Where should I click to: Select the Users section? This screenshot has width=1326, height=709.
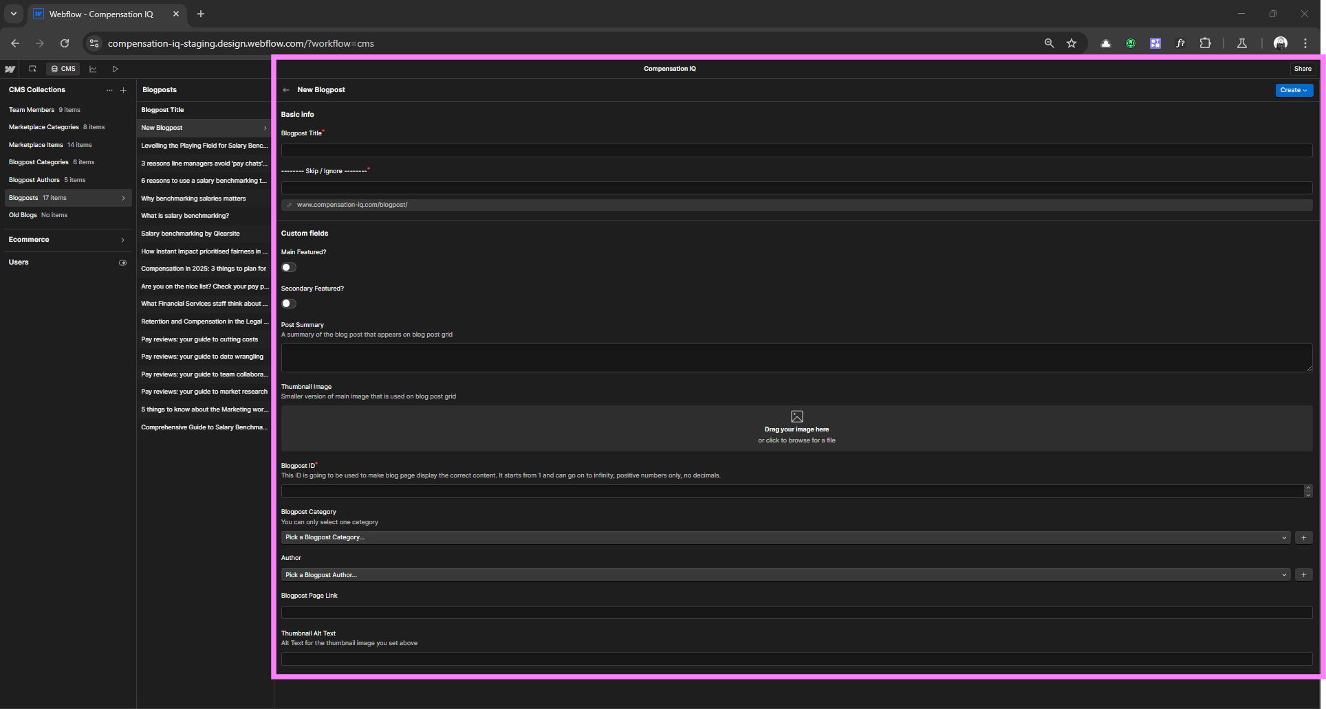[x=19, y=262]
